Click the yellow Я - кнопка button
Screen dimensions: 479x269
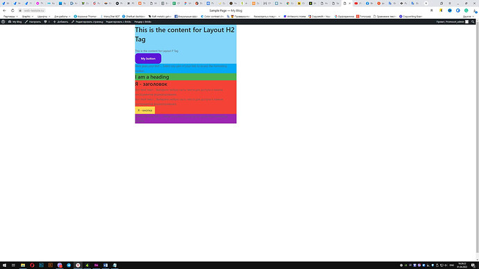tap(145, 110)
